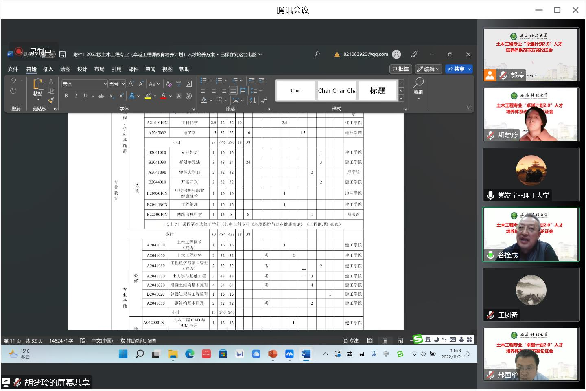This screenshot has height=391, width=586.
Task: Switch to read mode view in status bar
Action: [x=370, y=340]
